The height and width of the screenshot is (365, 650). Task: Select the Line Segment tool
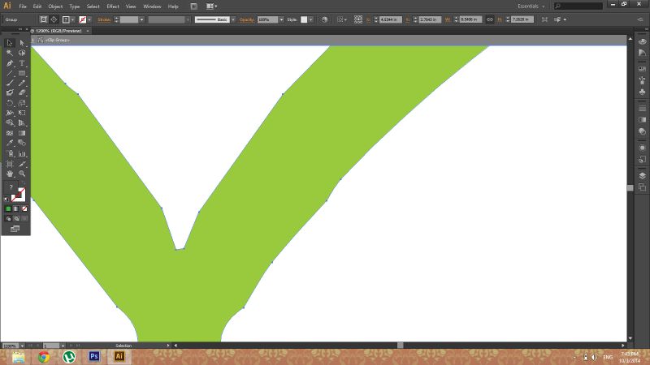[10, 73]
